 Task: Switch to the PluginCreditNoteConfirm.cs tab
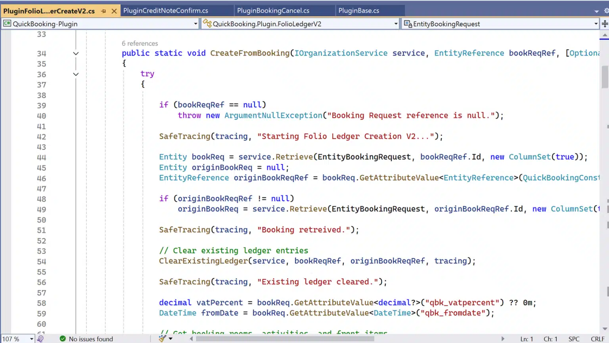[x=165, y=11]
